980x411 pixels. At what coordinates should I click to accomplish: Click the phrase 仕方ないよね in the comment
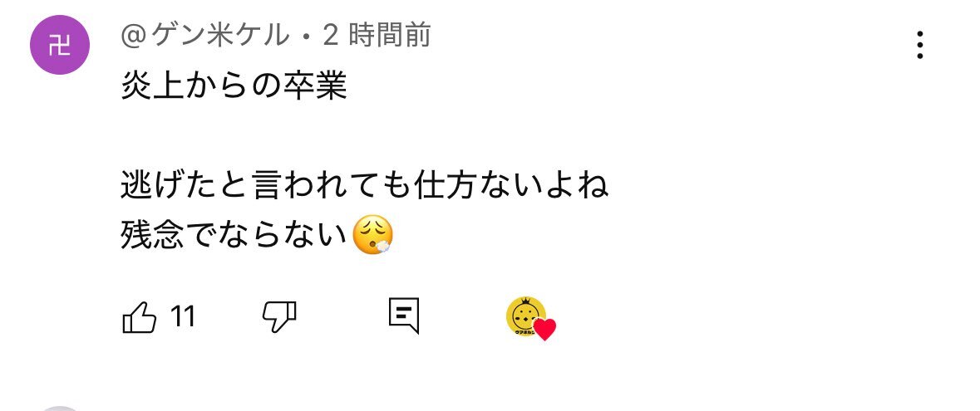tap(510, 185)
